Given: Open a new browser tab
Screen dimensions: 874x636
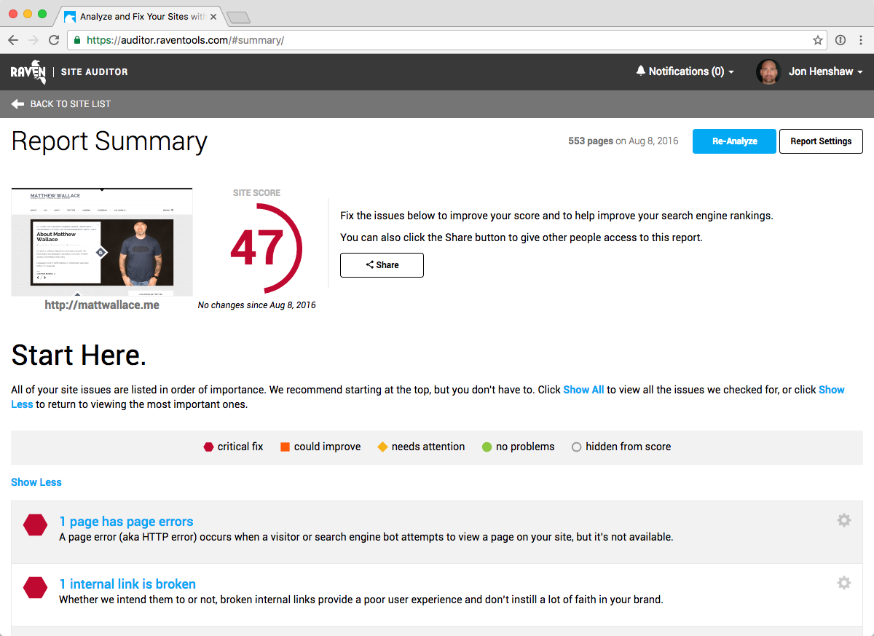Looking at the screenshot, I should click(x=238, y=17).
